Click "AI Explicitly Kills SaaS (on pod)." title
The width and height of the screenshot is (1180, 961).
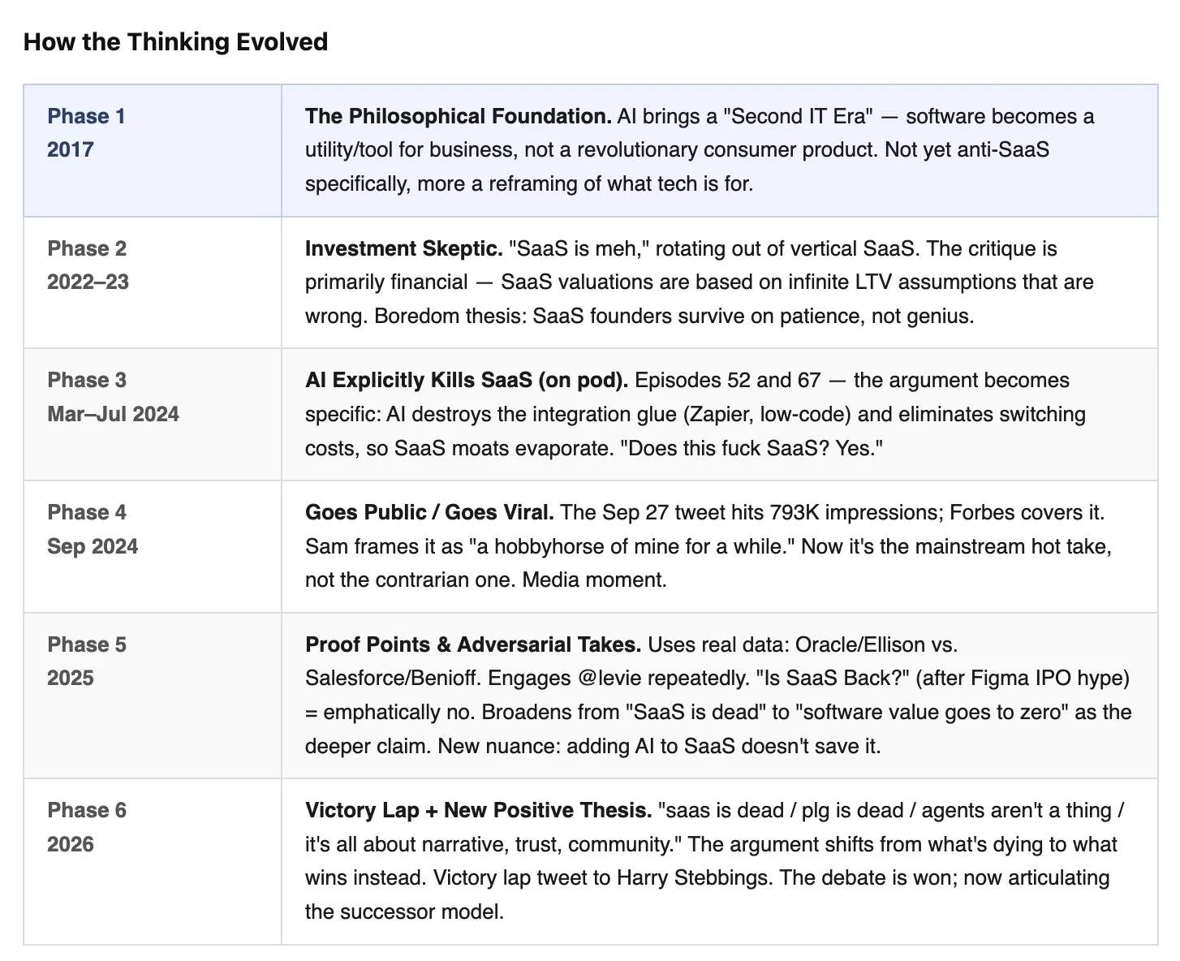pos(466,380)
